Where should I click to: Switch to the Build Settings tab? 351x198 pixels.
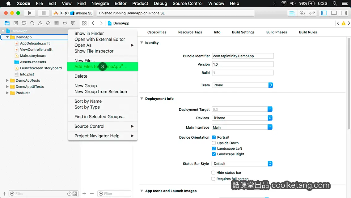(x=243, y=32)
